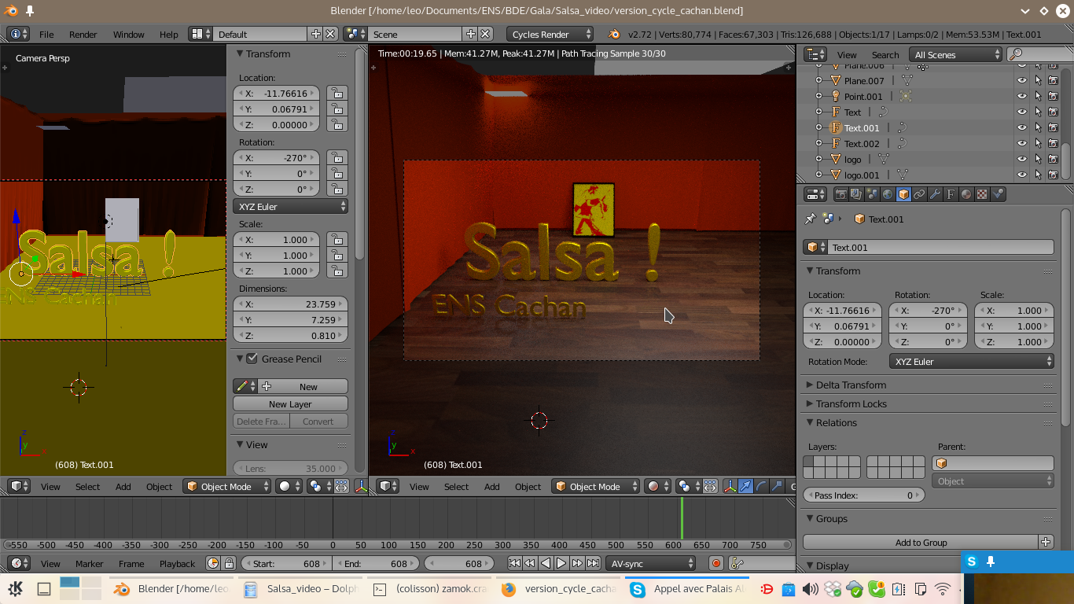Toggle lock on Scale Y

point(337,255)
